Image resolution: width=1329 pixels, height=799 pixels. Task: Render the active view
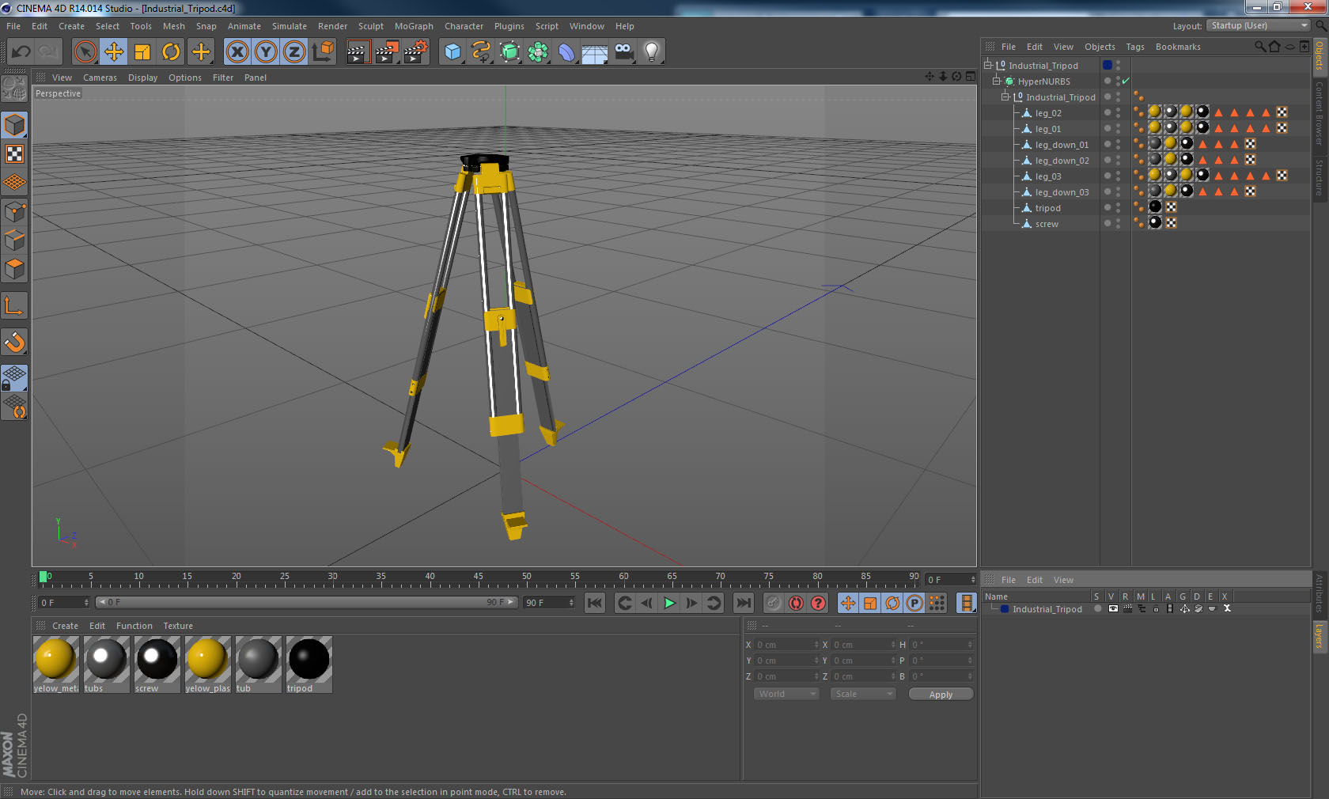(x=358, y=52)
